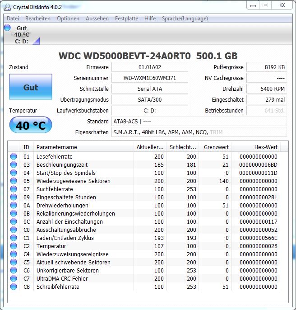Click status orb of Eingeschaltete Stunden row
The image size is (296, 310).
(14, 197)
